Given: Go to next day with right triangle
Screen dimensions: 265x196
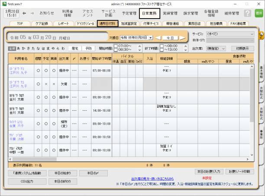Looking at the screenshot, I should [x=183, y=38].
